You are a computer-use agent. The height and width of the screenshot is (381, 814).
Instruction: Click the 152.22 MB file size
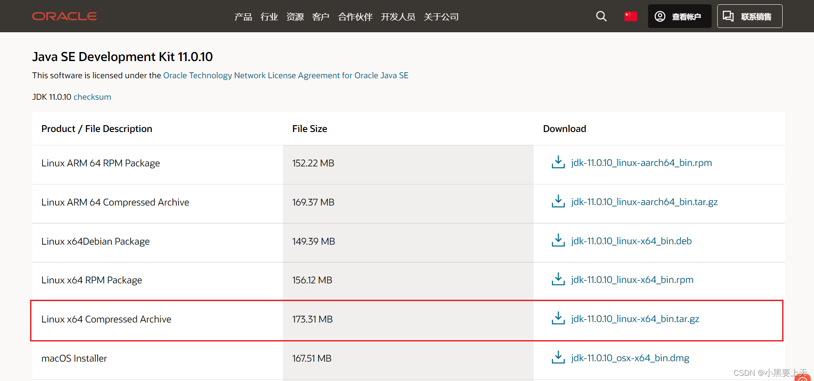pyautogui.click(x=313, y=163)
